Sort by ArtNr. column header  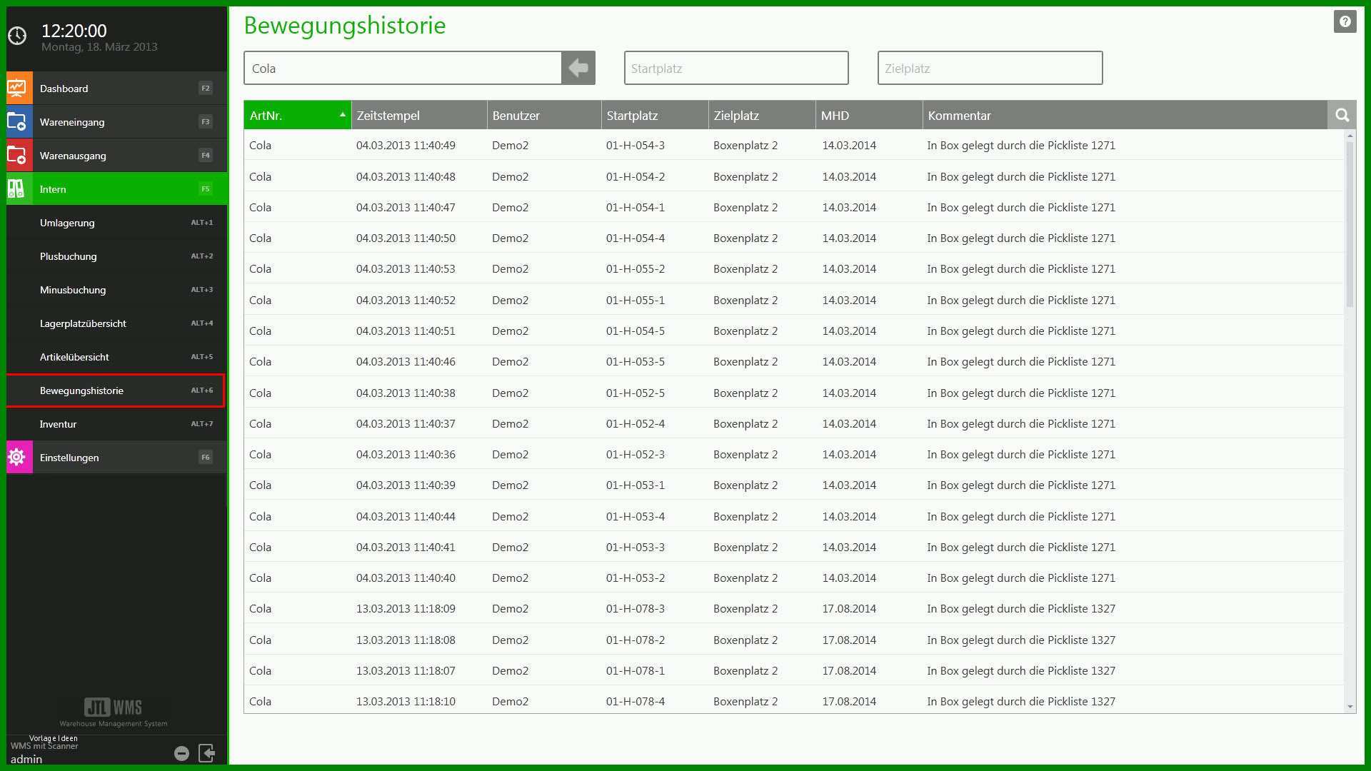(297, 115)
